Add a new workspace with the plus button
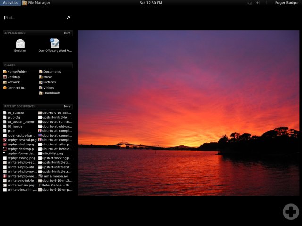This screenshot has height=226, width=302. tap(291, 211)
